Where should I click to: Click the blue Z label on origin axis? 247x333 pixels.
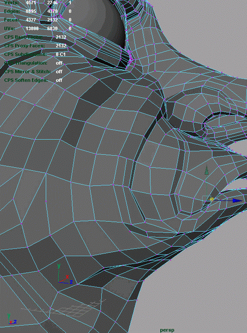(x=71, y=282)
